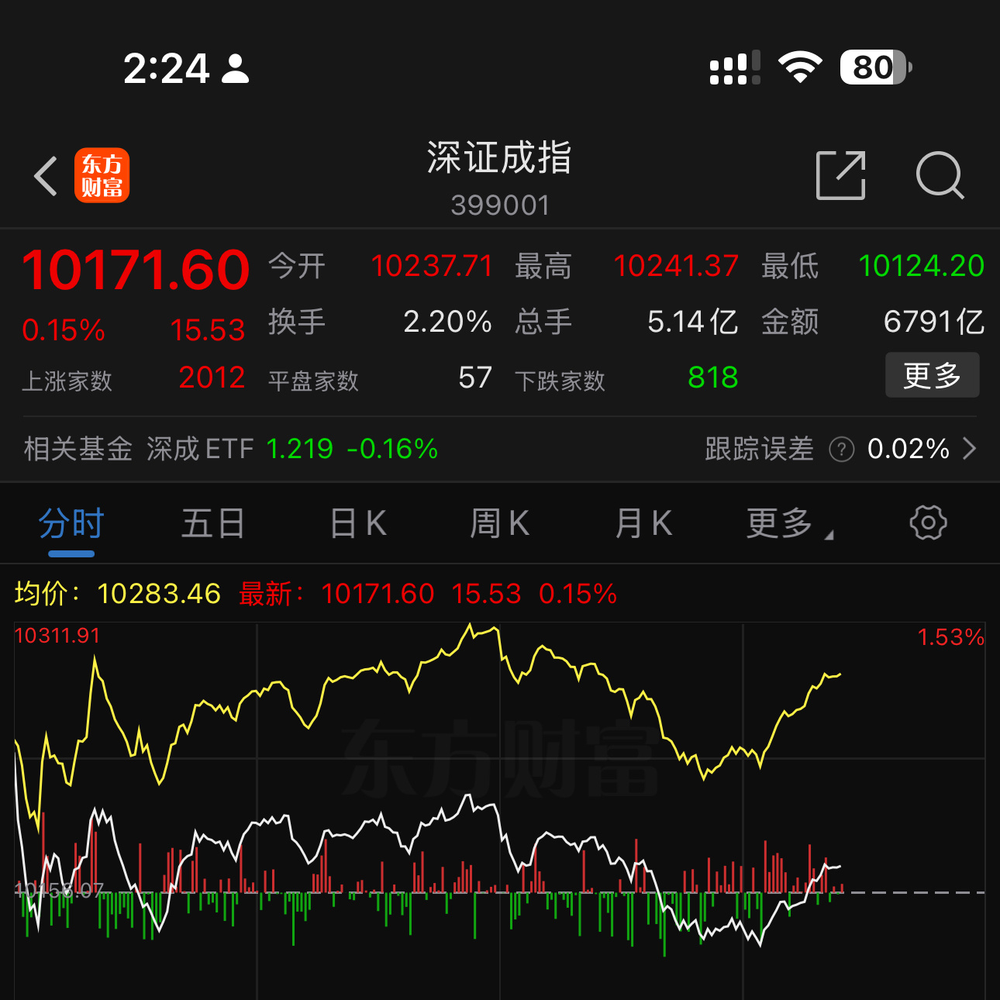The height and width of the screenshot is (1000, 1000).
Task: Tap the back arrow icon
Action: pos(47,176)
